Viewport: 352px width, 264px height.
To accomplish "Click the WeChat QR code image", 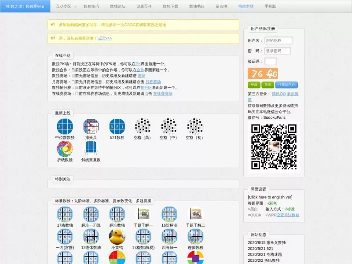I will point(274,147).
